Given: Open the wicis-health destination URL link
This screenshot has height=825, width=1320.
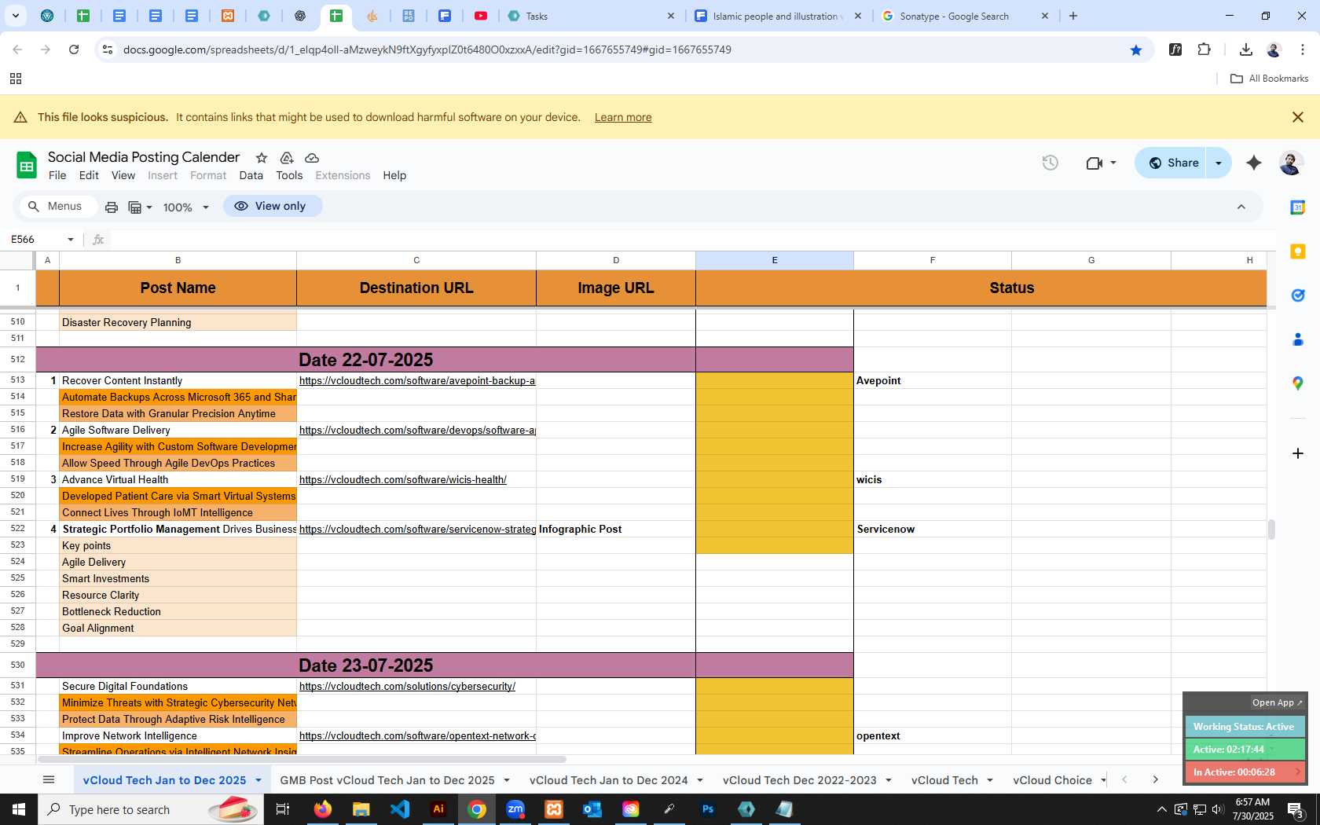Looking at the screenshot, I should (403, 479).
